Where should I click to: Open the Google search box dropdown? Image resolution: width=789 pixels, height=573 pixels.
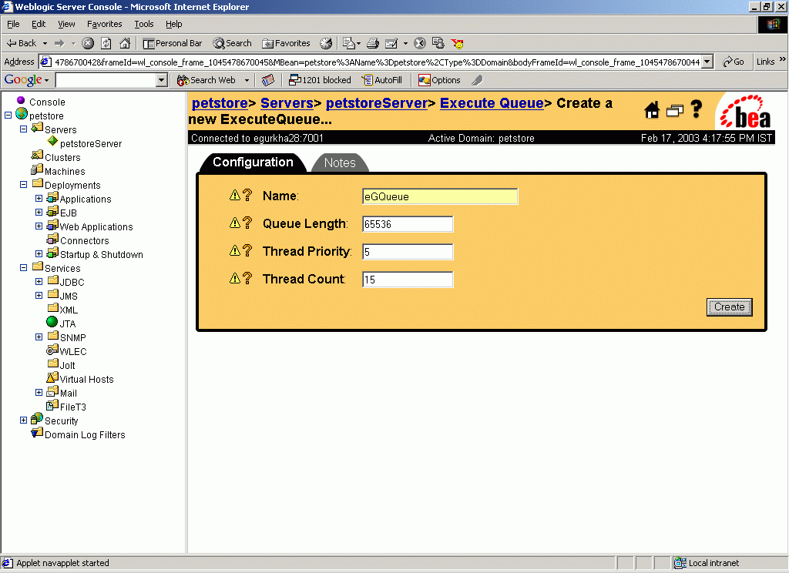click(162, 80)
